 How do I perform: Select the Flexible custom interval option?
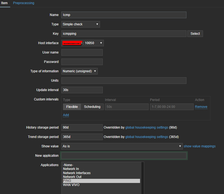(72, 107)
